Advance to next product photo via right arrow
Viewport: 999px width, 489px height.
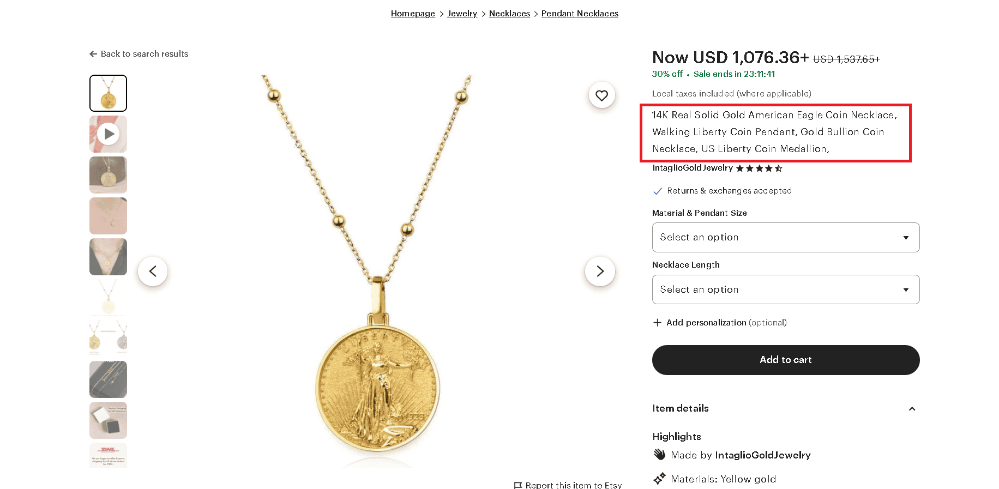[x=600, y=271]
